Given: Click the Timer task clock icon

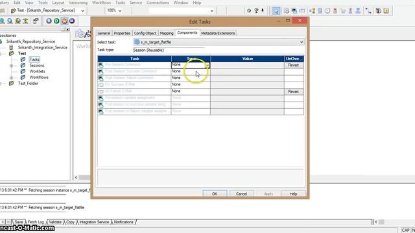Looking at the screenshot, I should click(x=327, y=11).
